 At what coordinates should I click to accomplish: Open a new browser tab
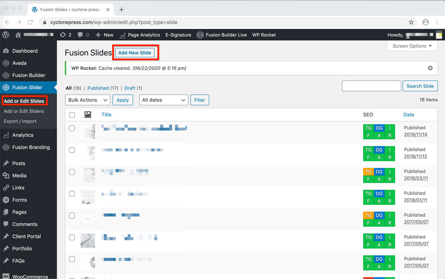(x=121, y=10)
